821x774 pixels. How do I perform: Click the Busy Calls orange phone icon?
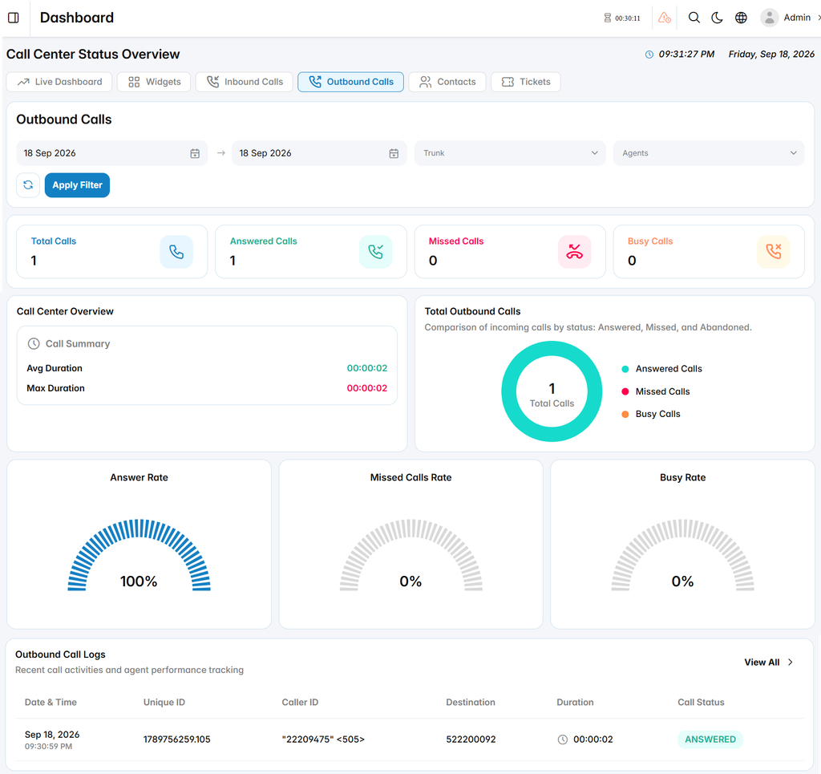(x=774, y=252)
